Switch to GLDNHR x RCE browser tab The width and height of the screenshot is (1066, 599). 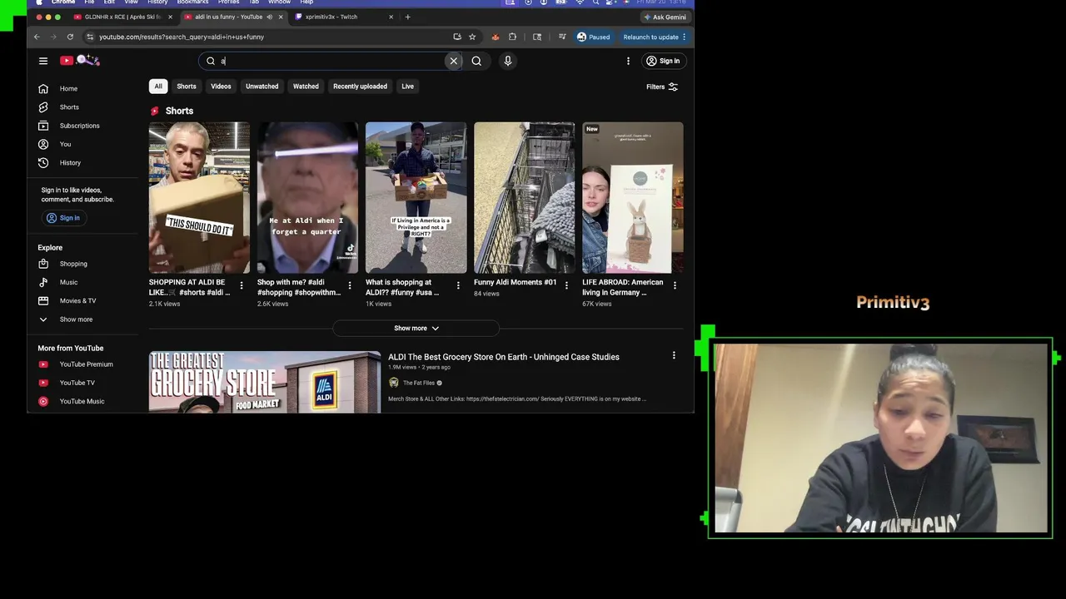[123, 17]
